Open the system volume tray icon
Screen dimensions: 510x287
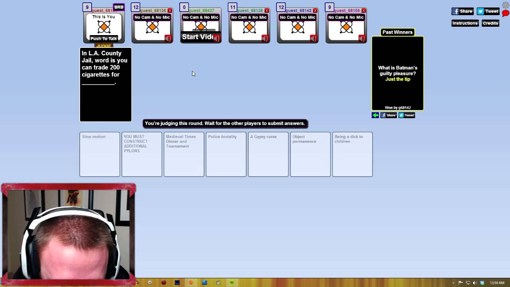tap(475, 283)
